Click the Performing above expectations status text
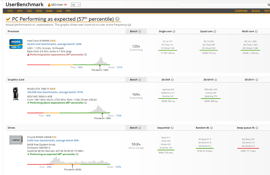The height and width of the screenshot is (175, 270). 57,103
